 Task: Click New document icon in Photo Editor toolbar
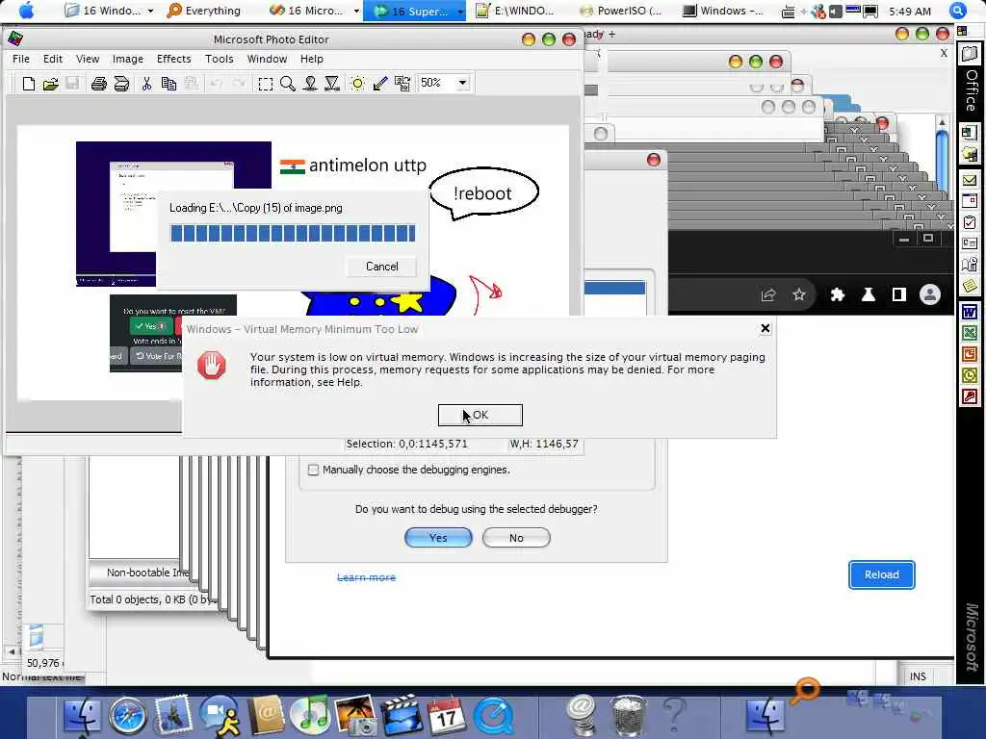28,84
